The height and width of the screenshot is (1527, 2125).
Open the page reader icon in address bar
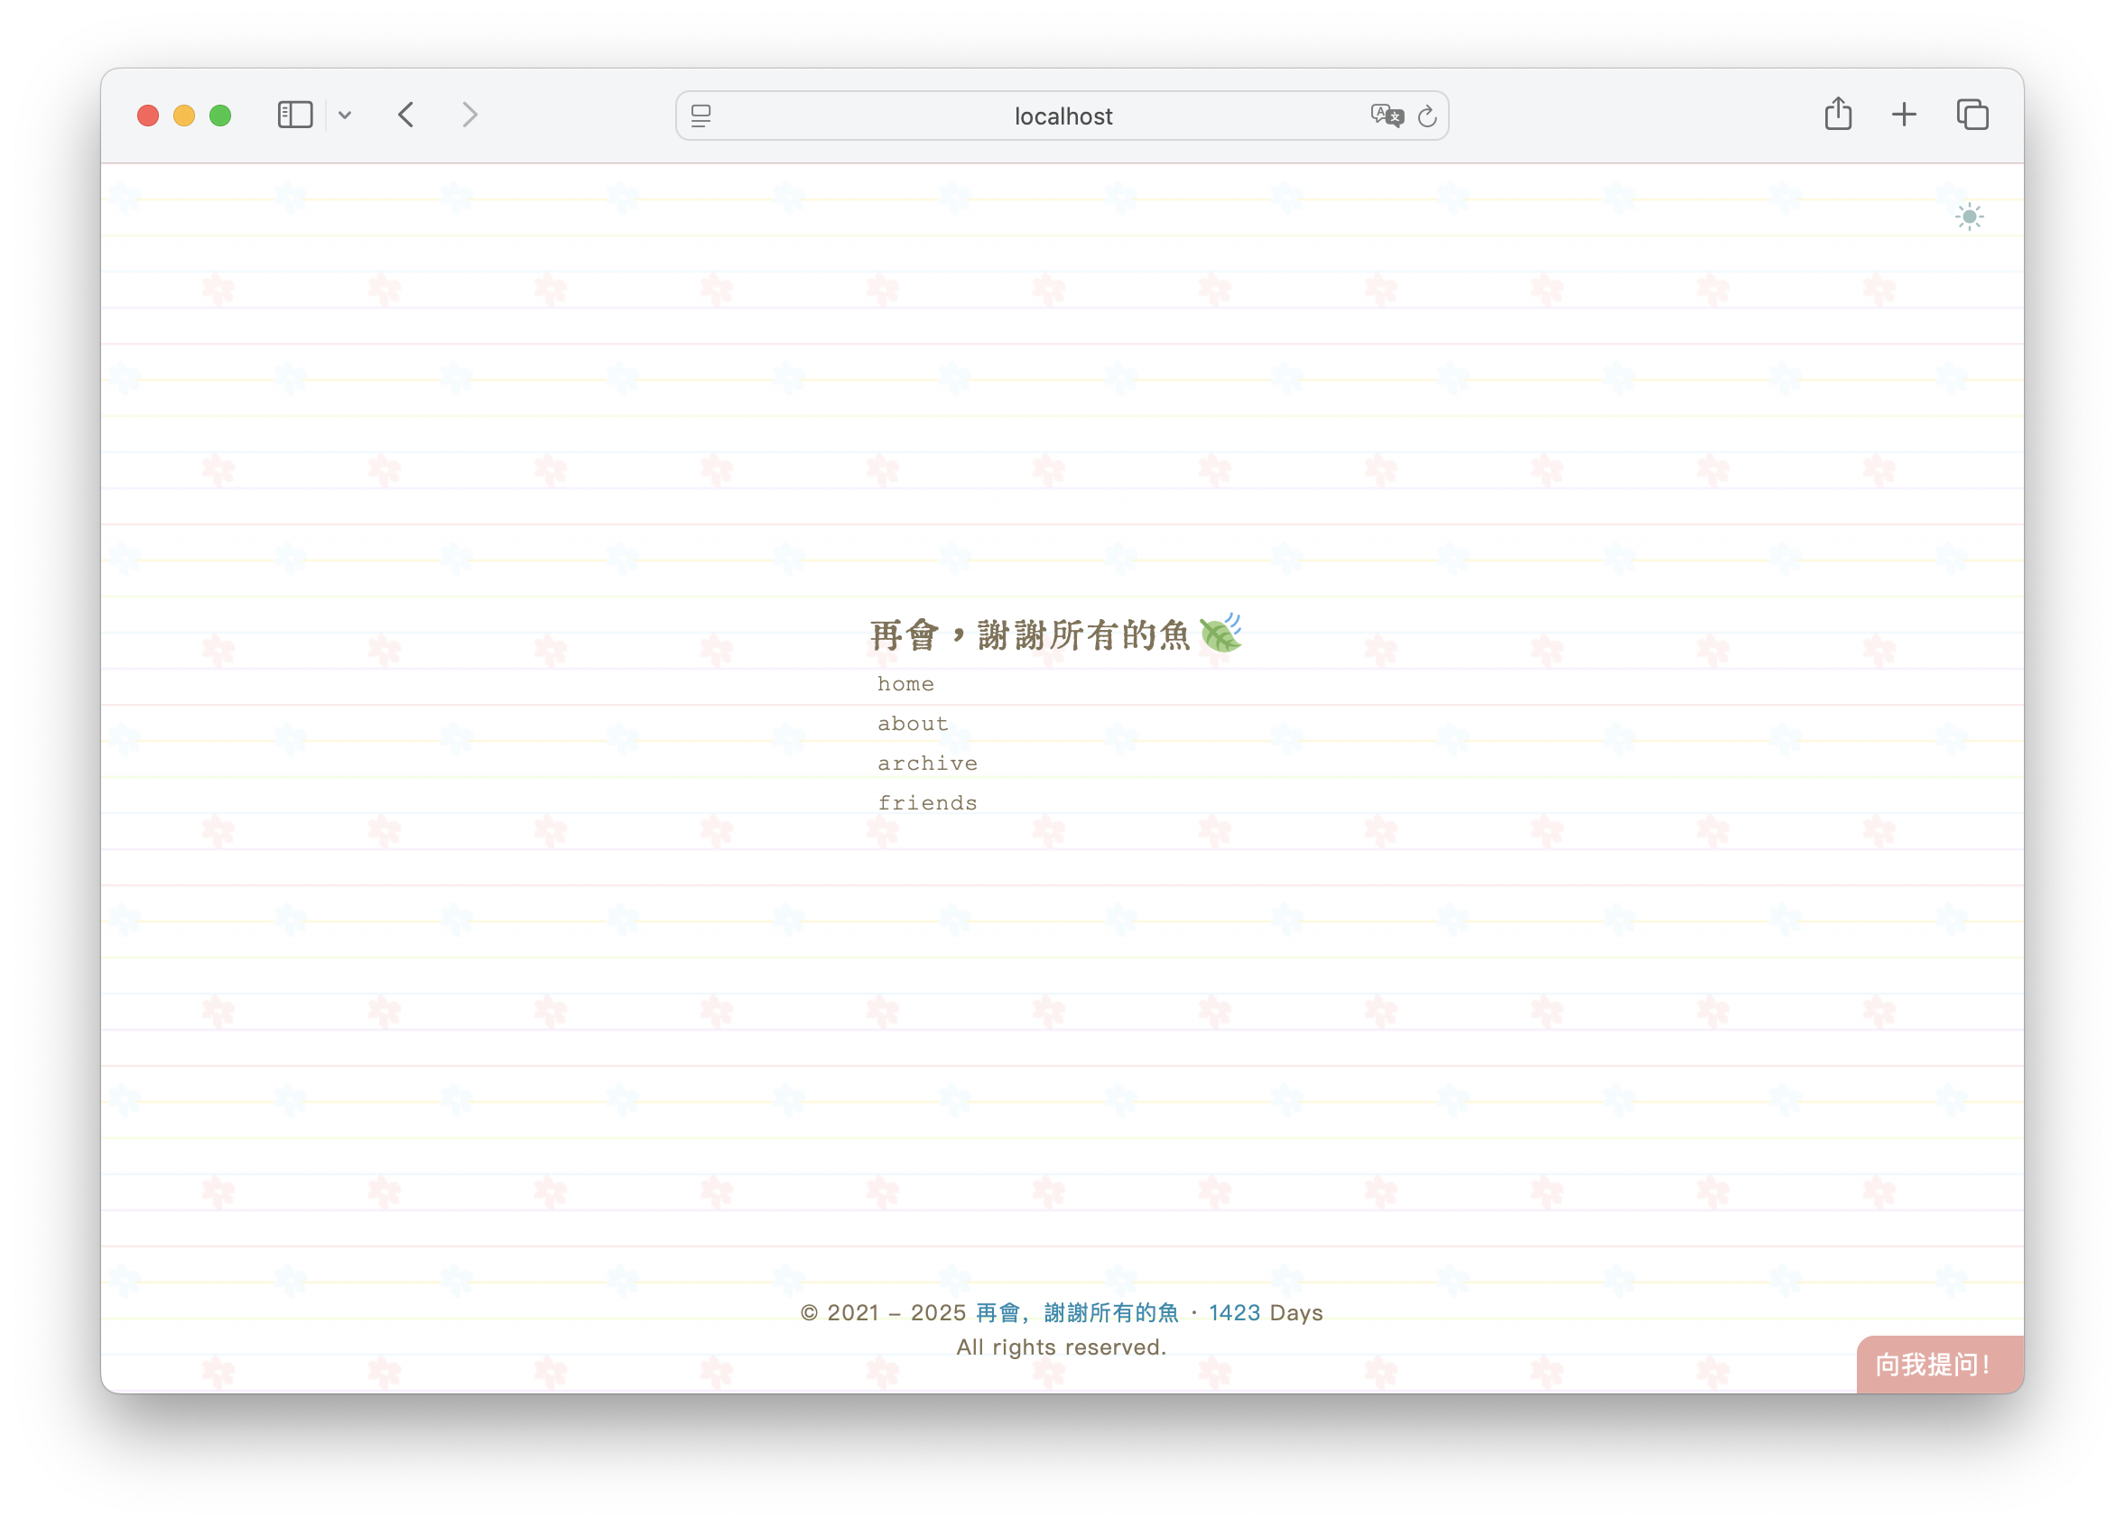pyautogui.click(x=701, y=116)
